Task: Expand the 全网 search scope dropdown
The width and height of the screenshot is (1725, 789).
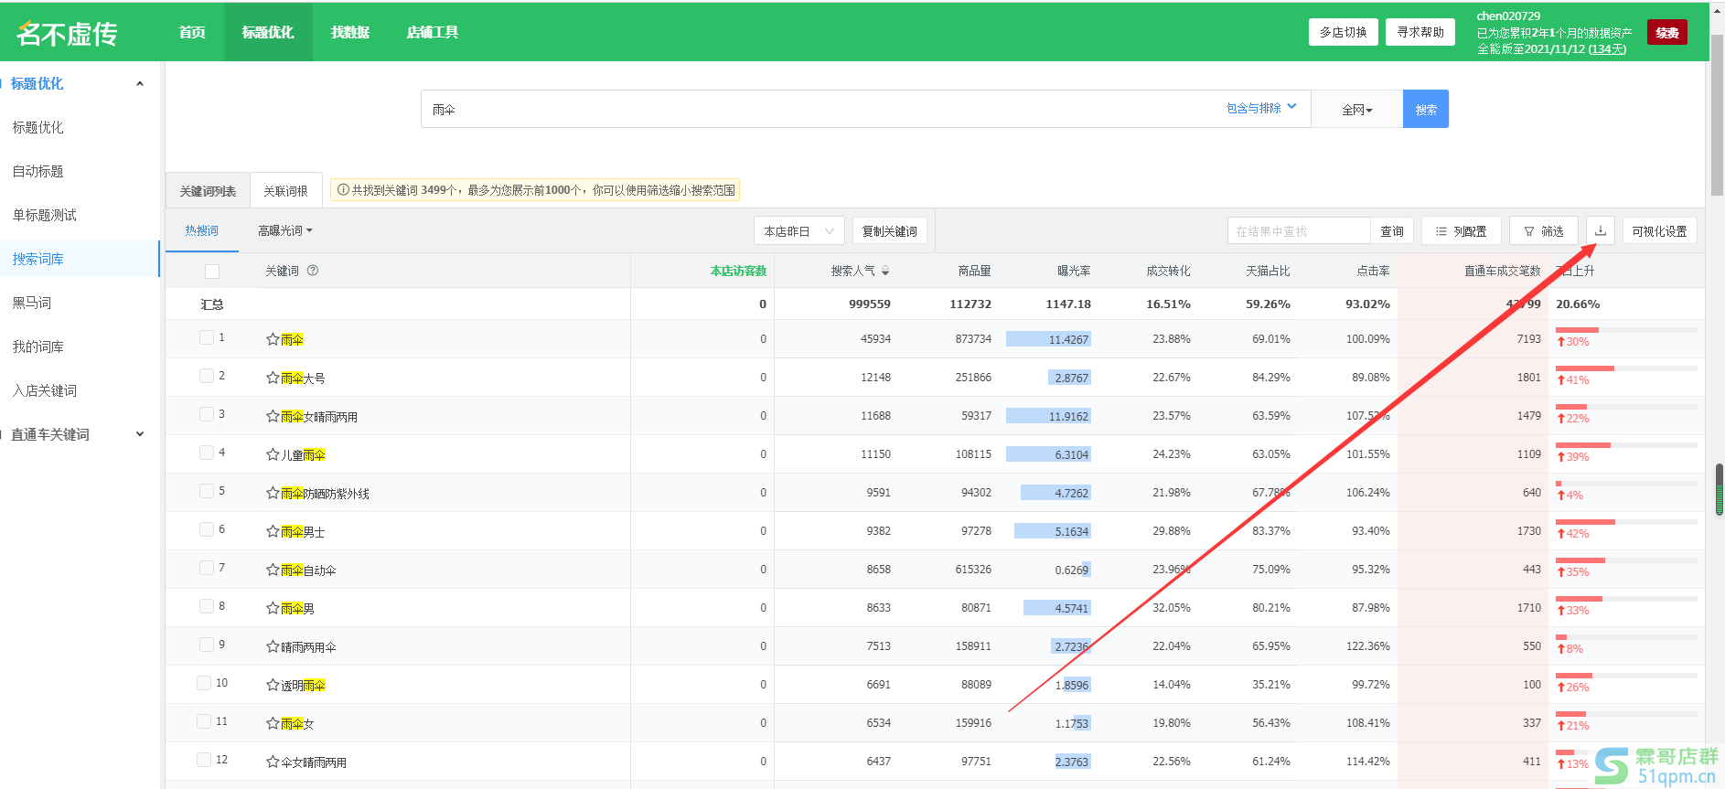Action: click(1356, 110)
